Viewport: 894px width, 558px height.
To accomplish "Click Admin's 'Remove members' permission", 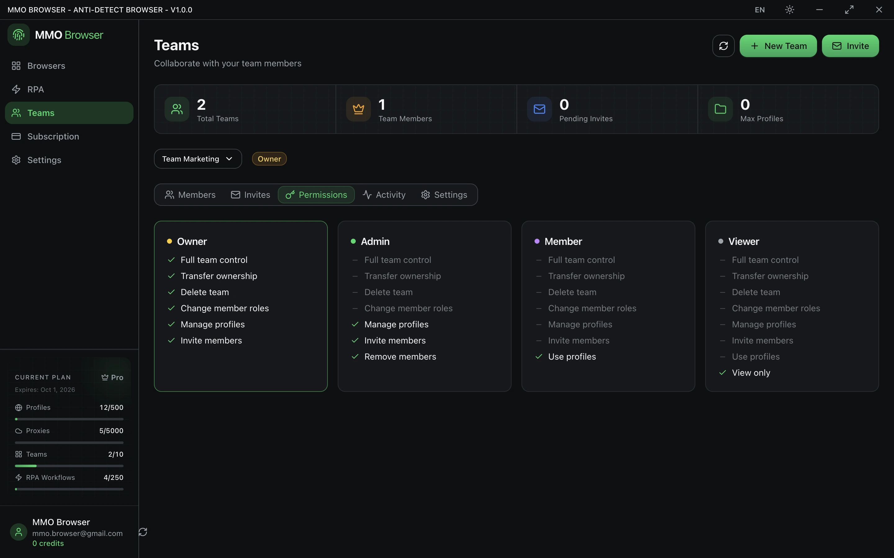I will click(x=400, y=356).
